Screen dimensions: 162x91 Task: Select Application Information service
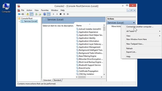pos(89,41)
